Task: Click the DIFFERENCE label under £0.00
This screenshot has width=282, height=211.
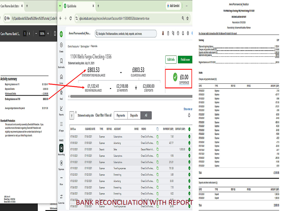Action: 184,82
